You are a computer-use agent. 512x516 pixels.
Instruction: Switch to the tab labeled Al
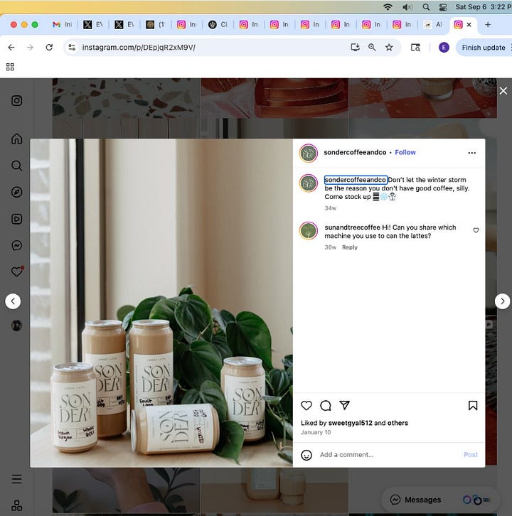pos(433,24)
